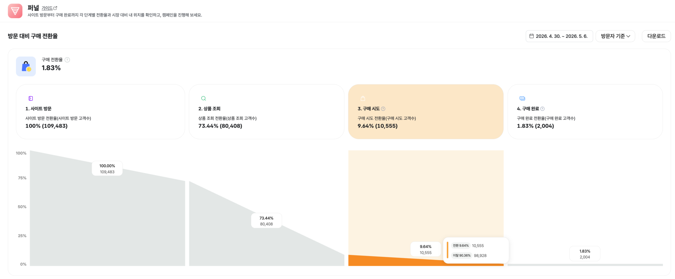Select the 1. 사이트 방문 stage card
The width and height of the screenshot is (675, 279).
click(x=101, y=112)
